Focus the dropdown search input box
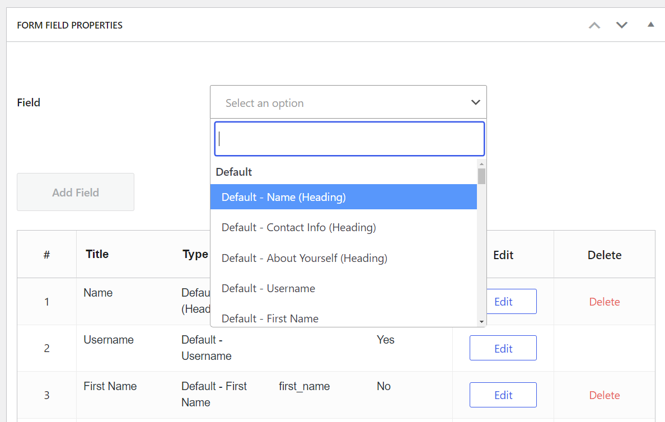The height and width of the screenshot is (422, 665). [349, 139]
